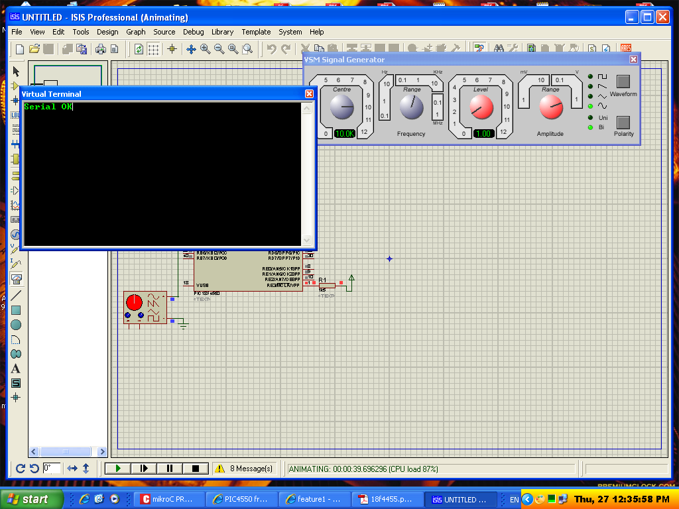This screenshot has height=509, width=679.
Task: Select the 2D Graphics Arc tool
Action: pos(16,339)
